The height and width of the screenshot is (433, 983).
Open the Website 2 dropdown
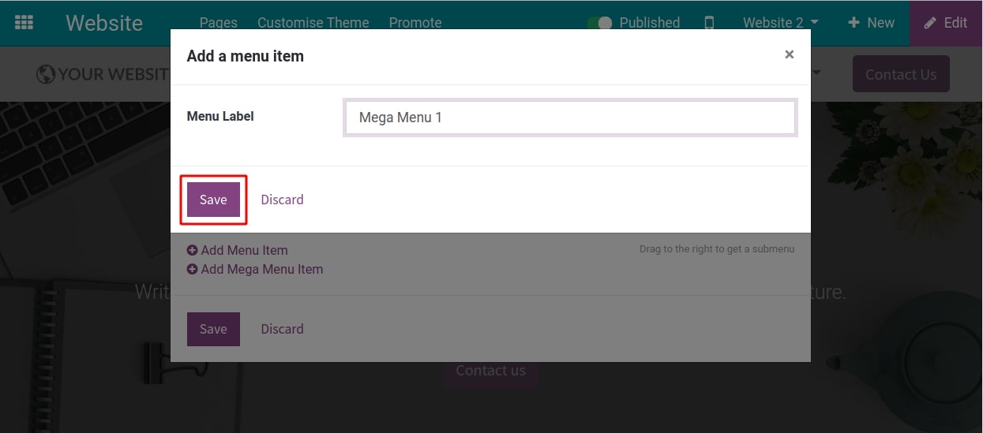pyautogui.click(x=780, y=23)
